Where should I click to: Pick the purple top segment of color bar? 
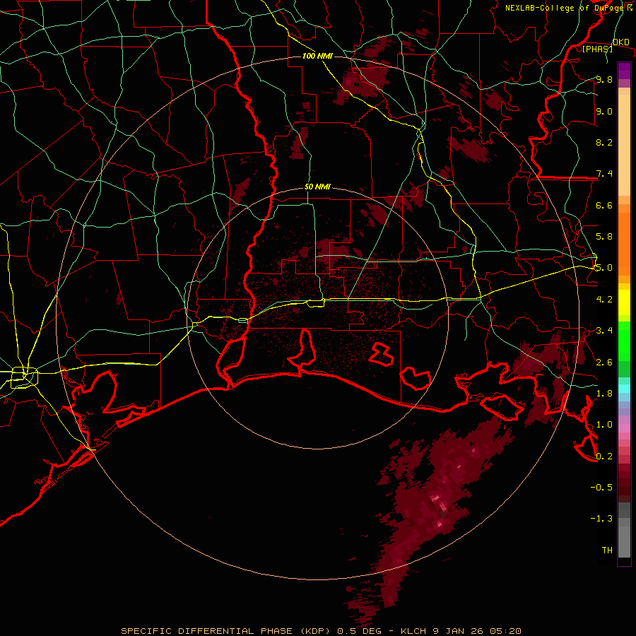(624, 71)
